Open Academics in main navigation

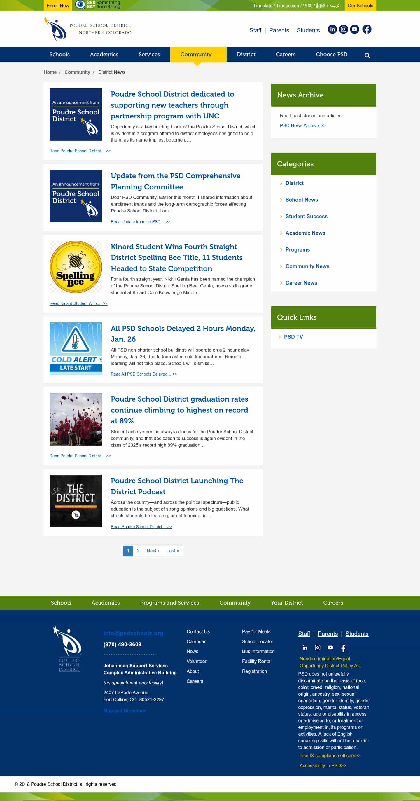coord(104,54)
